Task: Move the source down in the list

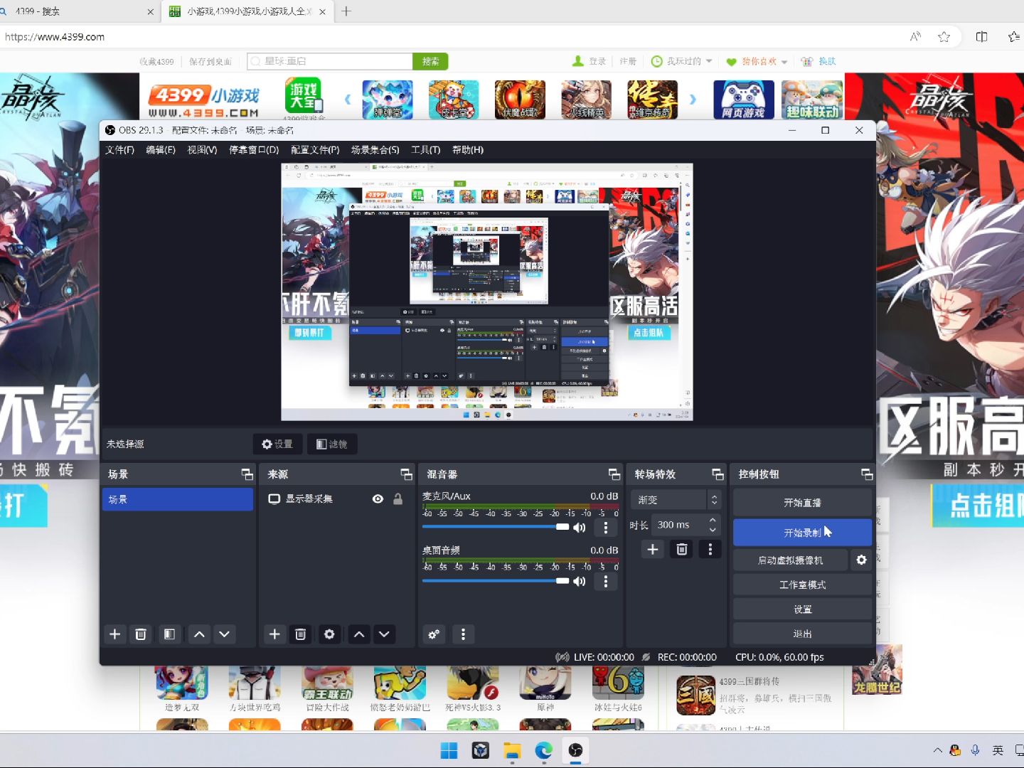Action: point(385,634)
